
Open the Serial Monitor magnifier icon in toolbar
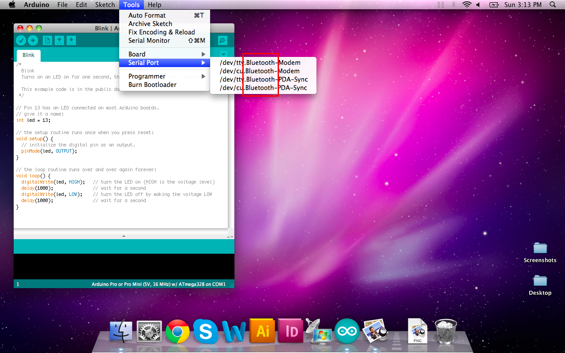coord(222,41)
